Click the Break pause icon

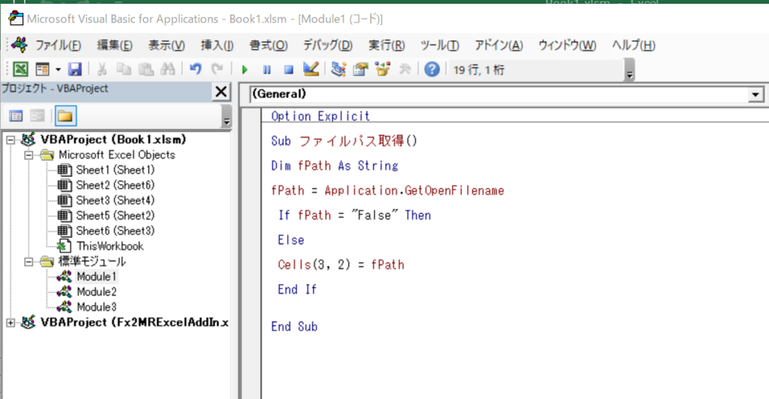(267, 70)
